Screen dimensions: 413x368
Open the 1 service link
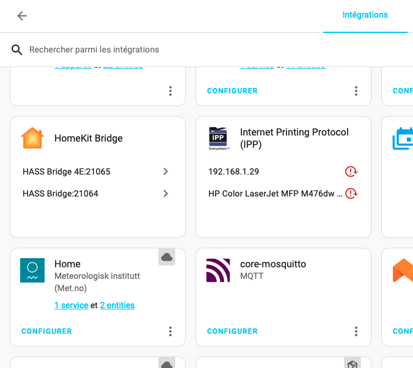71,305
